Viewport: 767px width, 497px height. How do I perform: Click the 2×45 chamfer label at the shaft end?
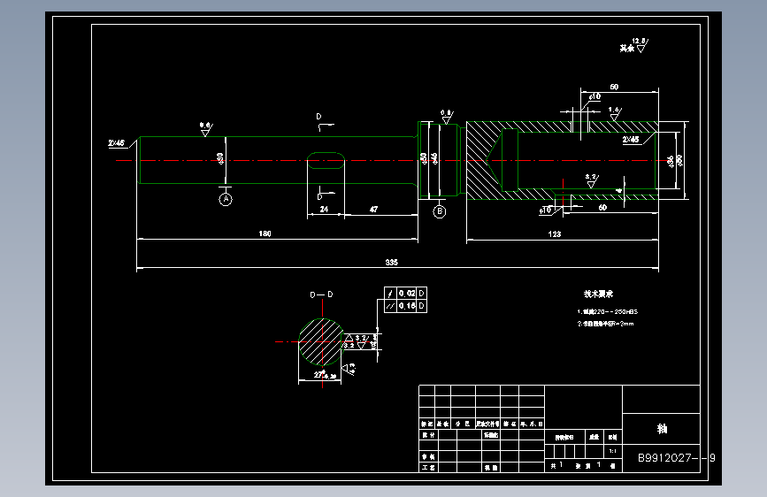click(x=117, y=143)
